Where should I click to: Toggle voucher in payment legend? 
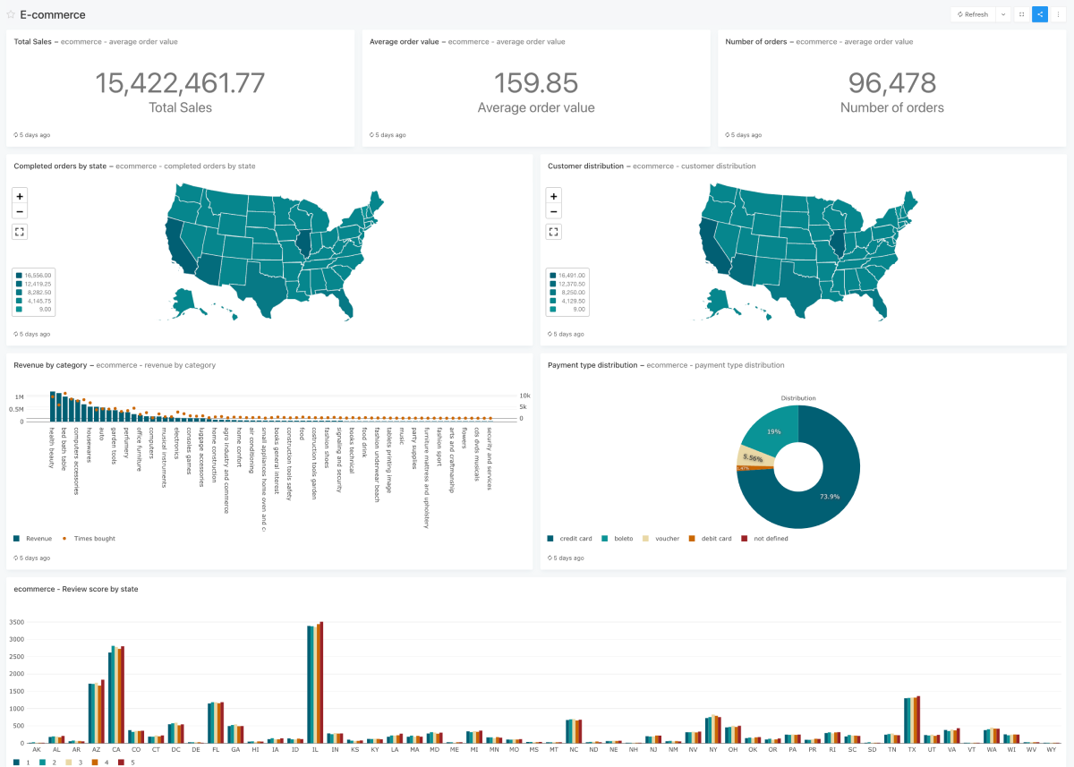pos(662,538)
